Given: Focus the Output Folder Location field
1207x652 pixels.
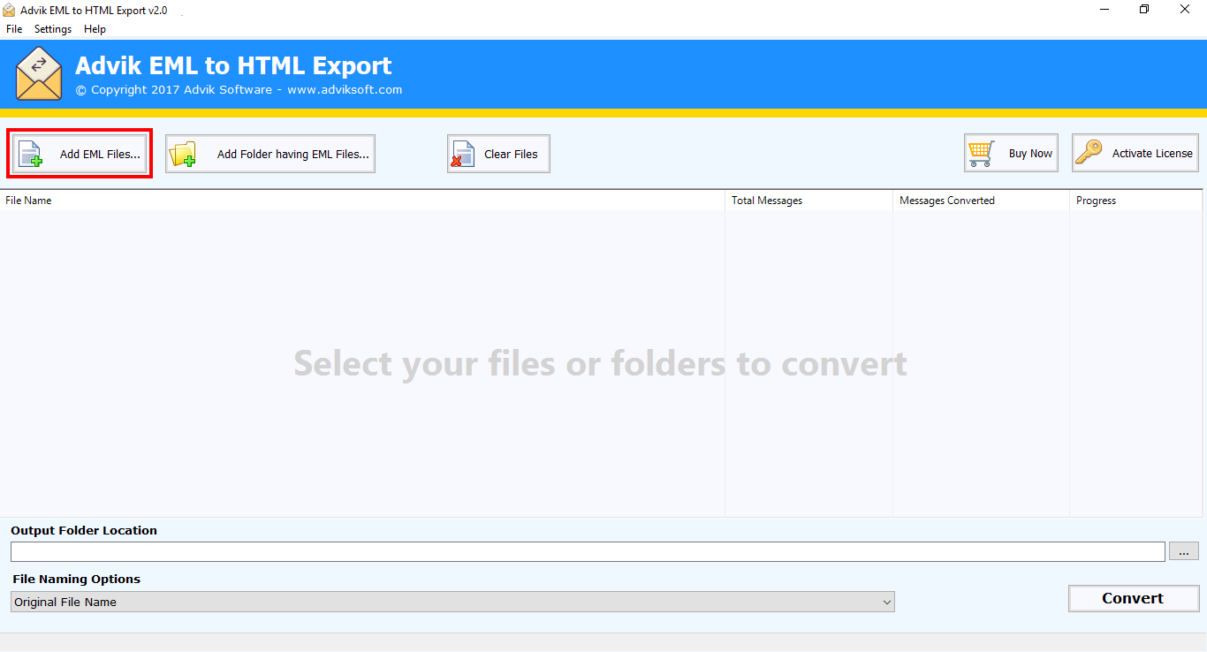Looking at the screenshot, I should click(x=588, y=551).
